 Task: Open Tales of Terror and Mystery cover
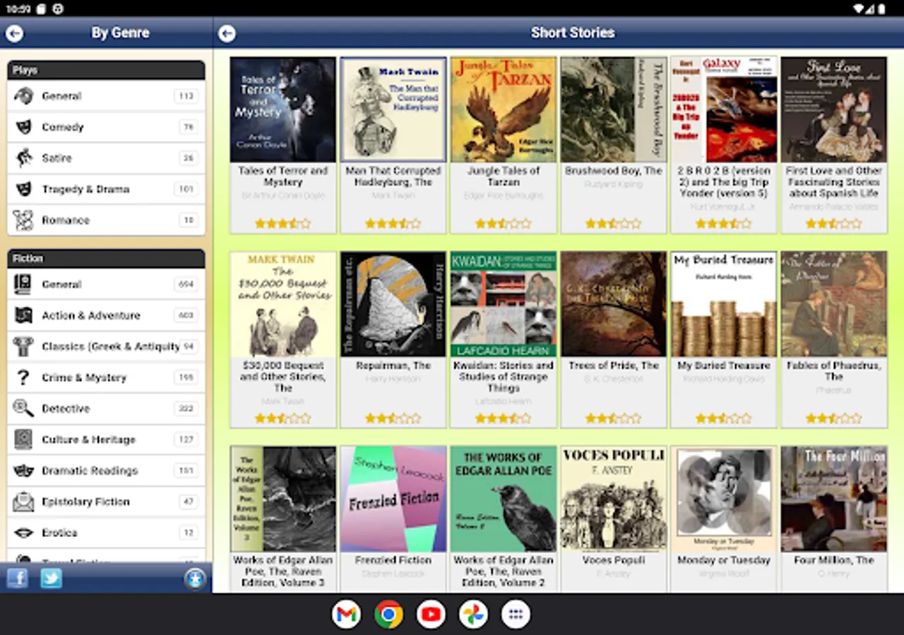pos(283,109)
